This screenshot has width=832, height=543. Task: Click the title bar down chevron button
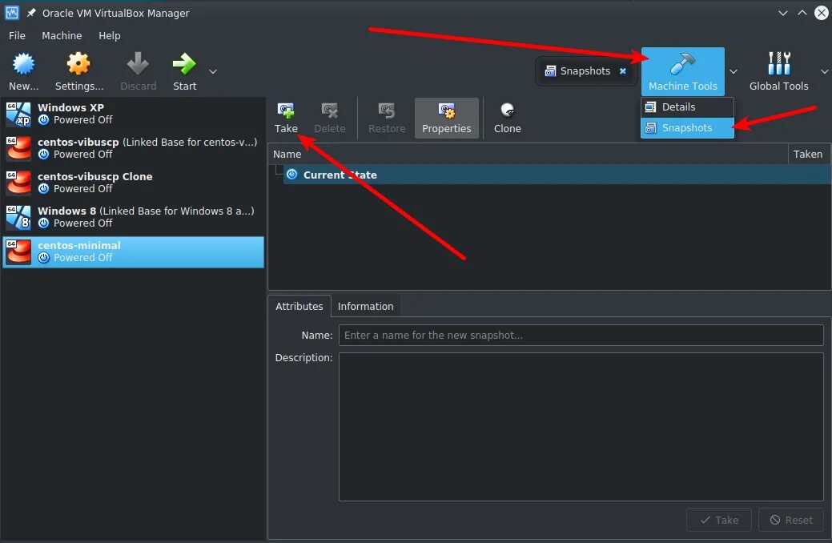click(782, 14)
